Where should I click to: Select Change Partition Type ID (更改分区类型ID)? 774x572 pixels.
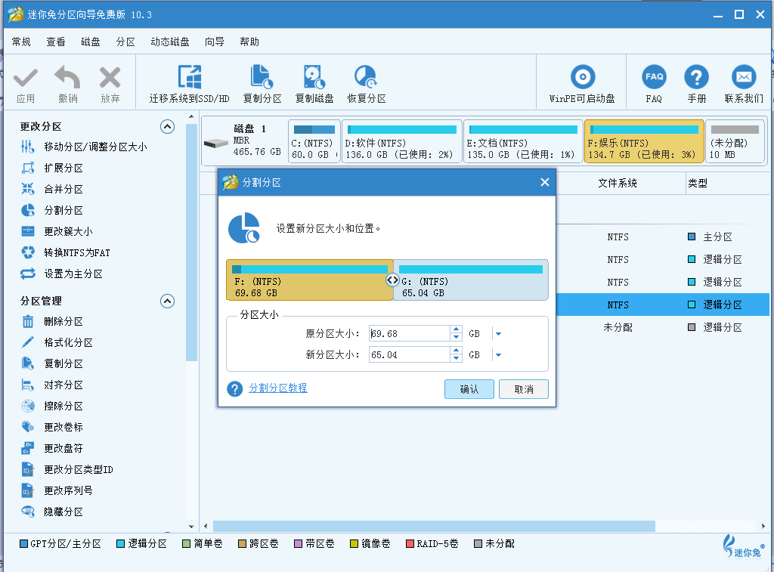(78, 470)
